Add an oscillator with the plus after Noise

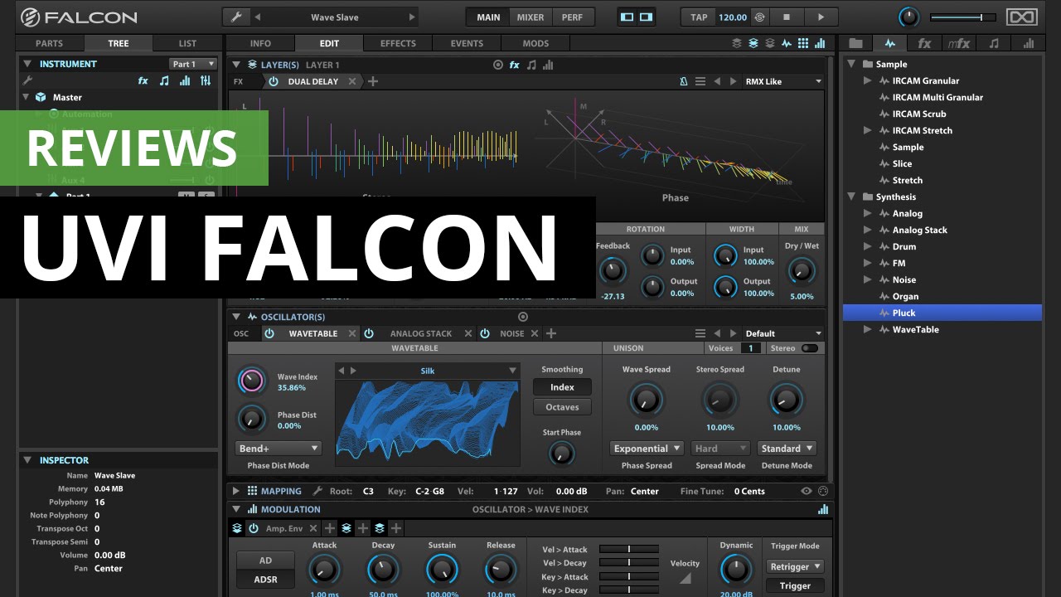point(551,333)
